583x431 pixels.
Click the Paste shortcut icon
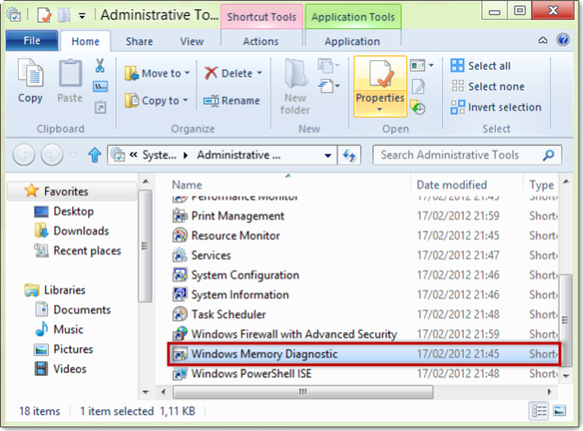100,107
